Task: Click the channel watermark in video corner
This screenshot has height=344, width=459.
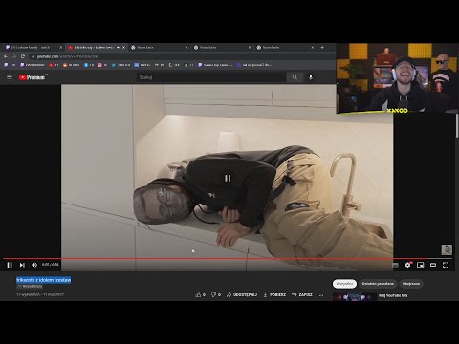Action: tap(447, 249)
